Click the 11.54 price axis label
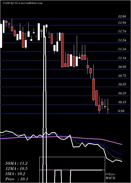 tap(122, 40)
